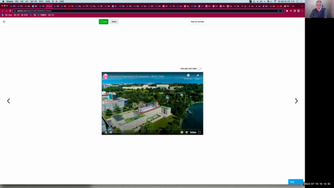The image size is (334, 188).
Task: Bookmark this page with star icon
Action: point(282,11)
